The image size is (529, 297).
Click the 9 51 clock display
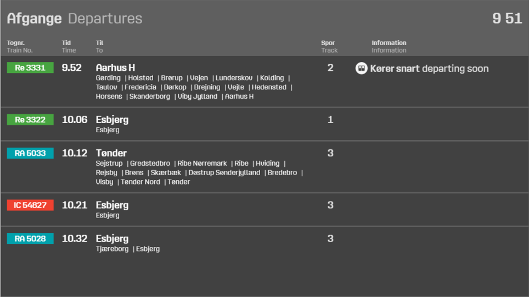pyautogui.click(x=507, y=19)
